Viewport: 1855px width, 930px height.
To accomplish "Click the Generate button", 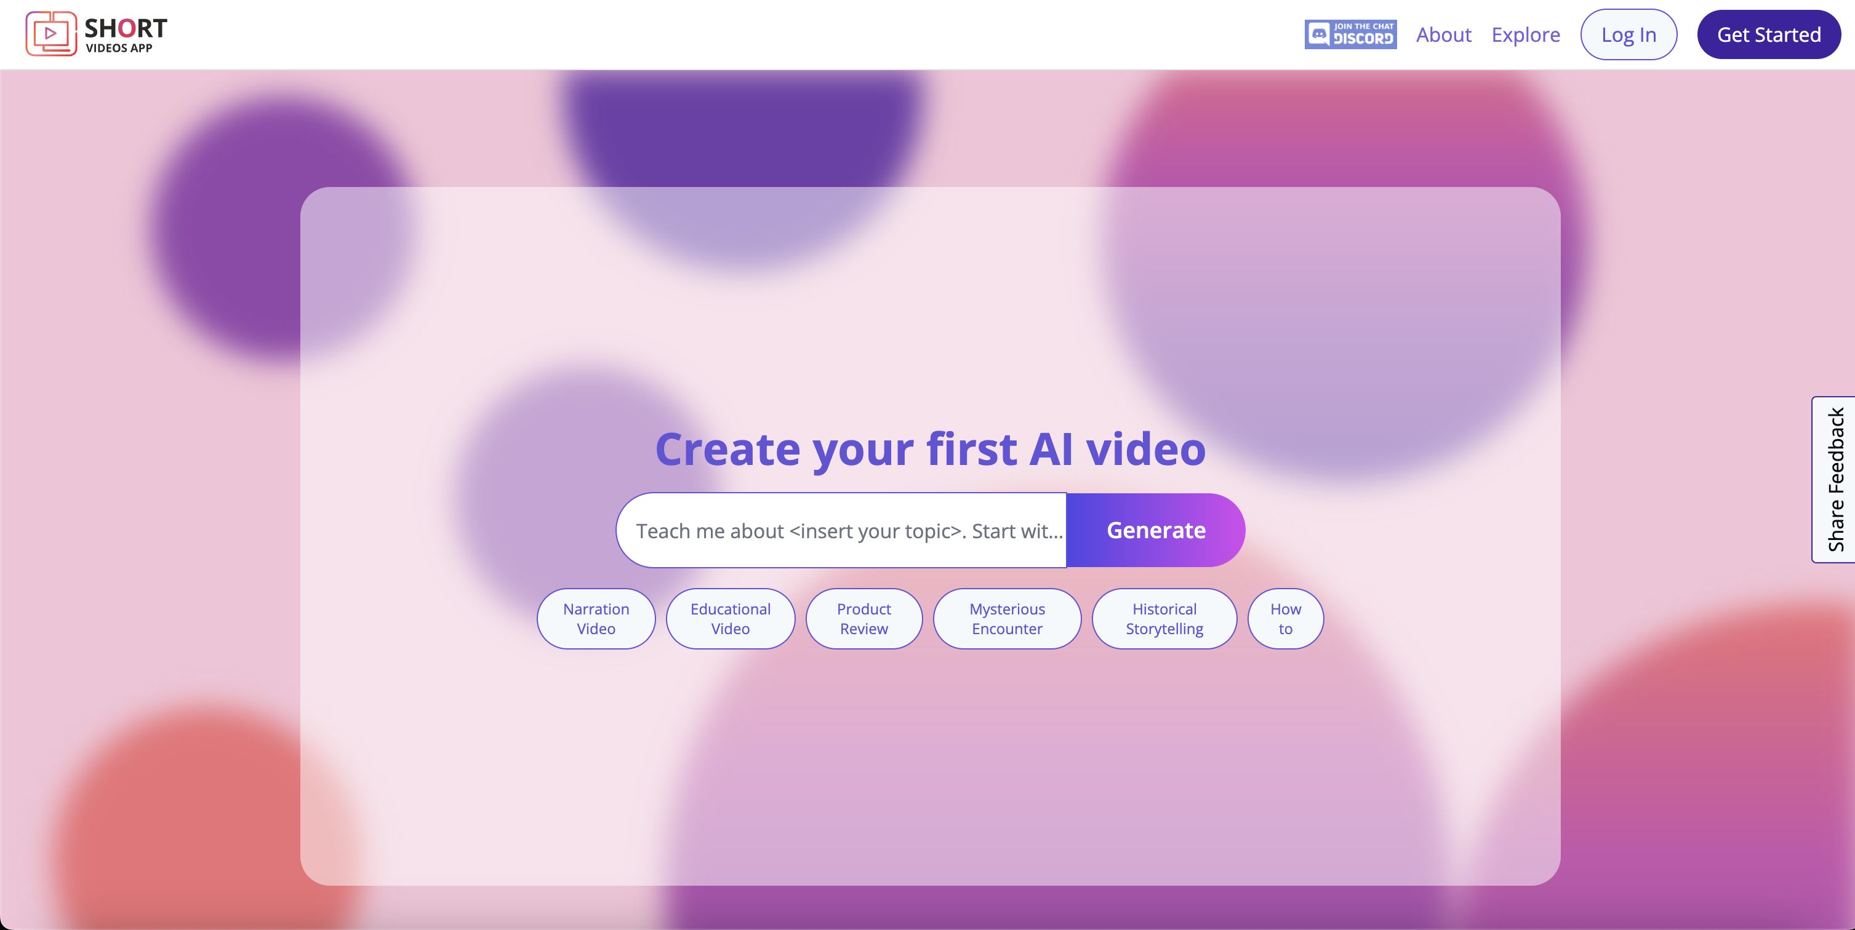I will (x=1156, y=530).
